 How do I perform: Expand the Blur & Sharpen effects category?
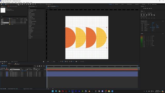(x=28, y=14)
